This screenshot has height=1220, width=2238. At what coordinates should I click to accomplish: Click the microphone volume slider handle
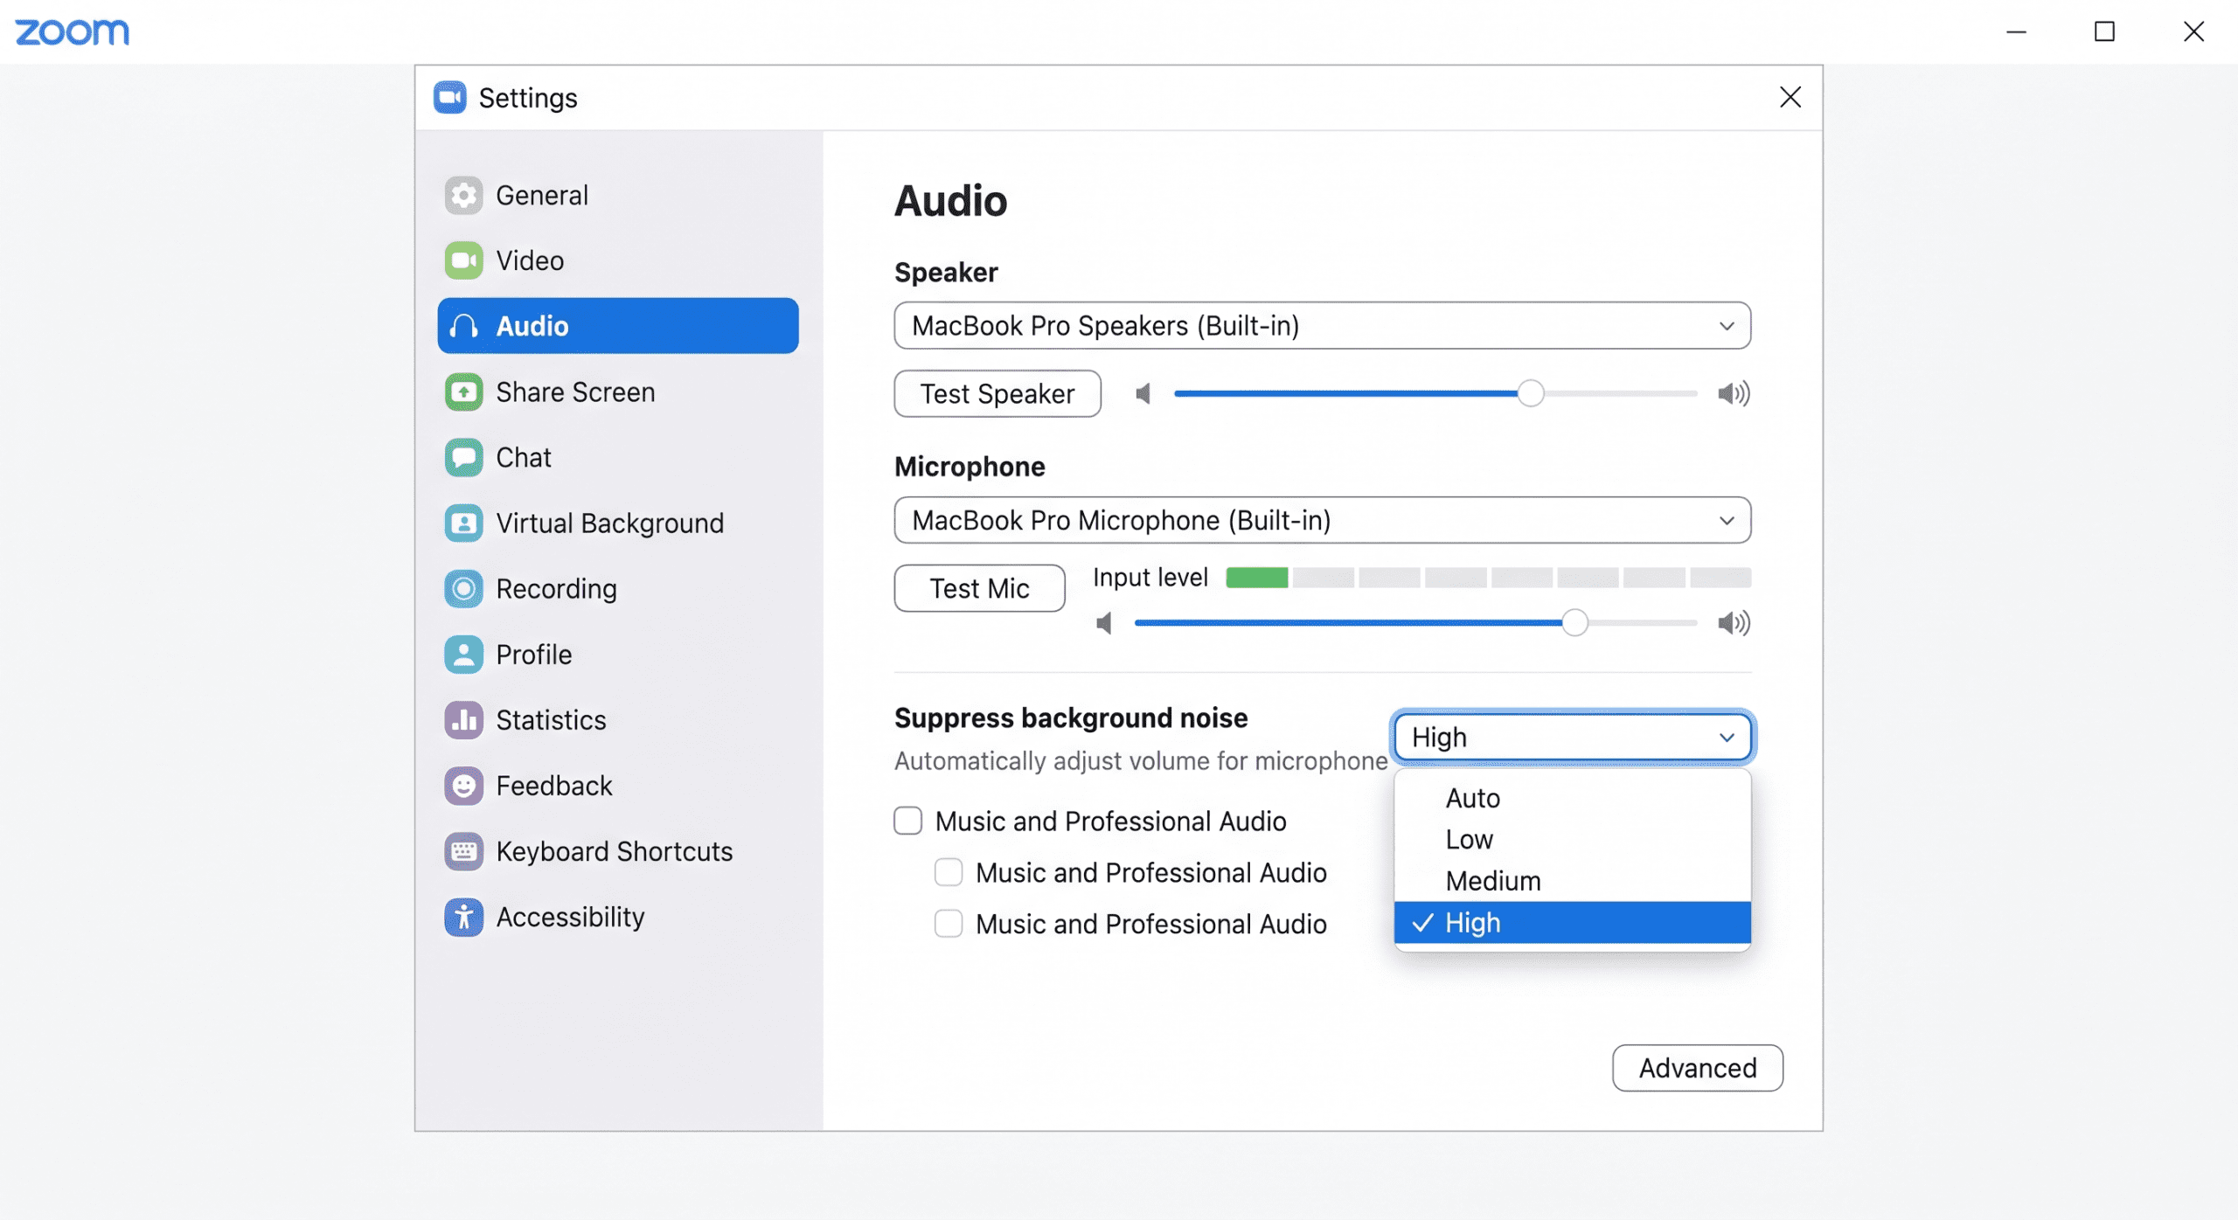pos(1574,623)
